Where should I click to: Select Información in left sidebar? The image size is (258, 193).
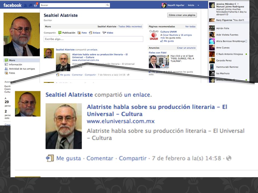click(16, 65)
